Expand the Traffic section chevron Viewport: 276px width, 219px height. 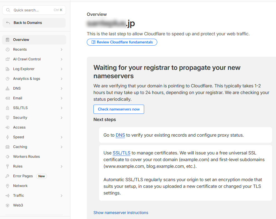61,196
